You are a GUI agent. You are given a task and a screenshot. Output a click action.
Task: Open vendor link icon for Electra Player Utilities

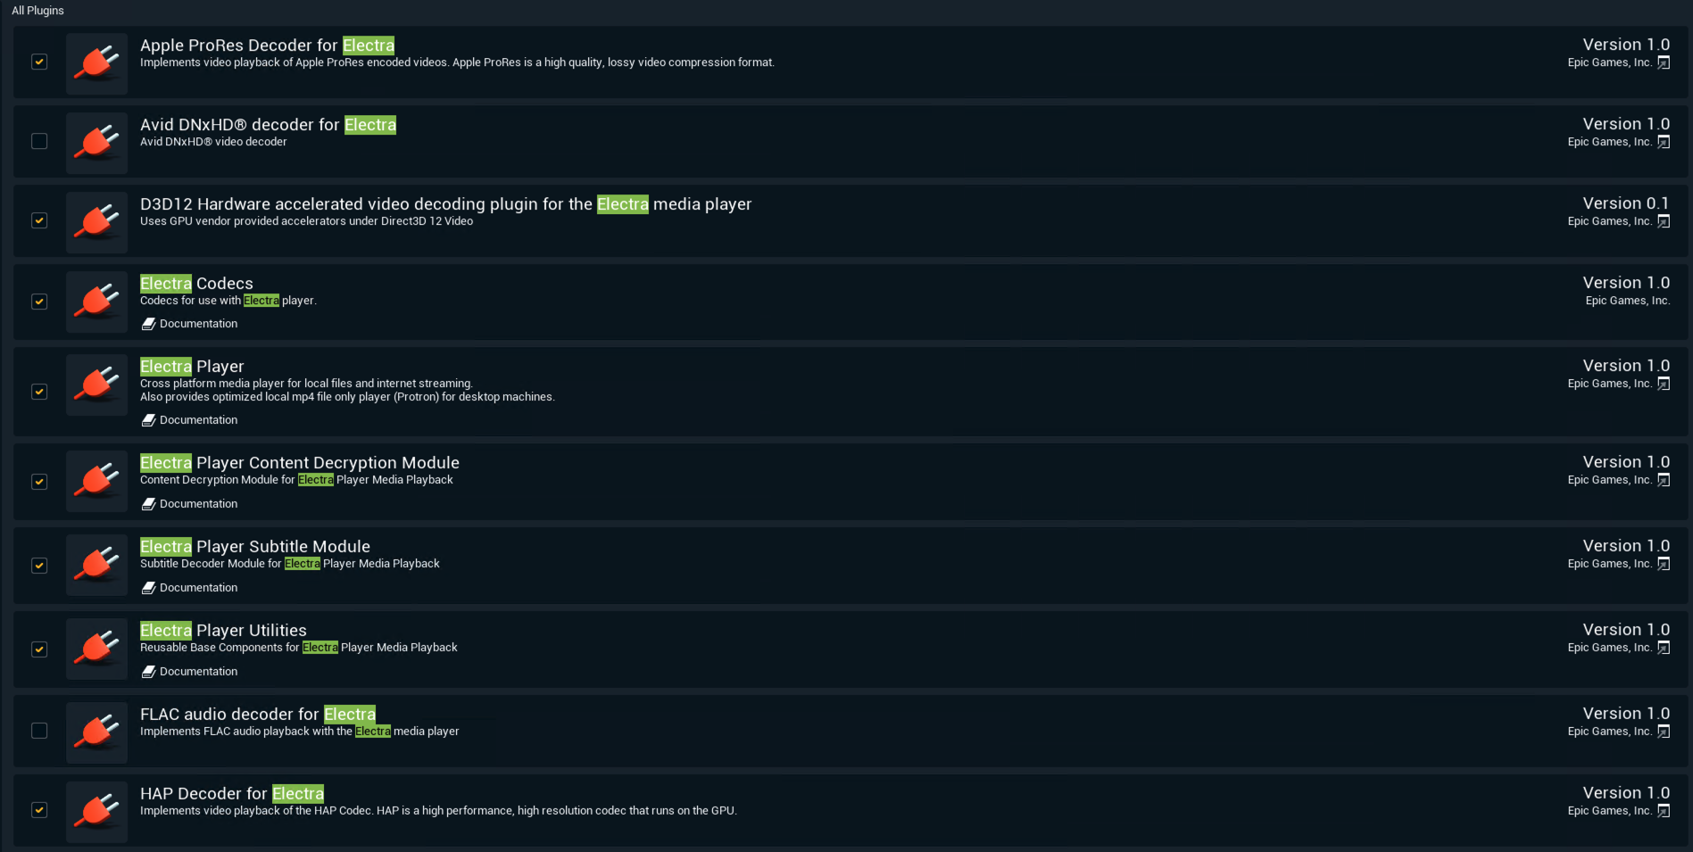tap(1664, 648)
